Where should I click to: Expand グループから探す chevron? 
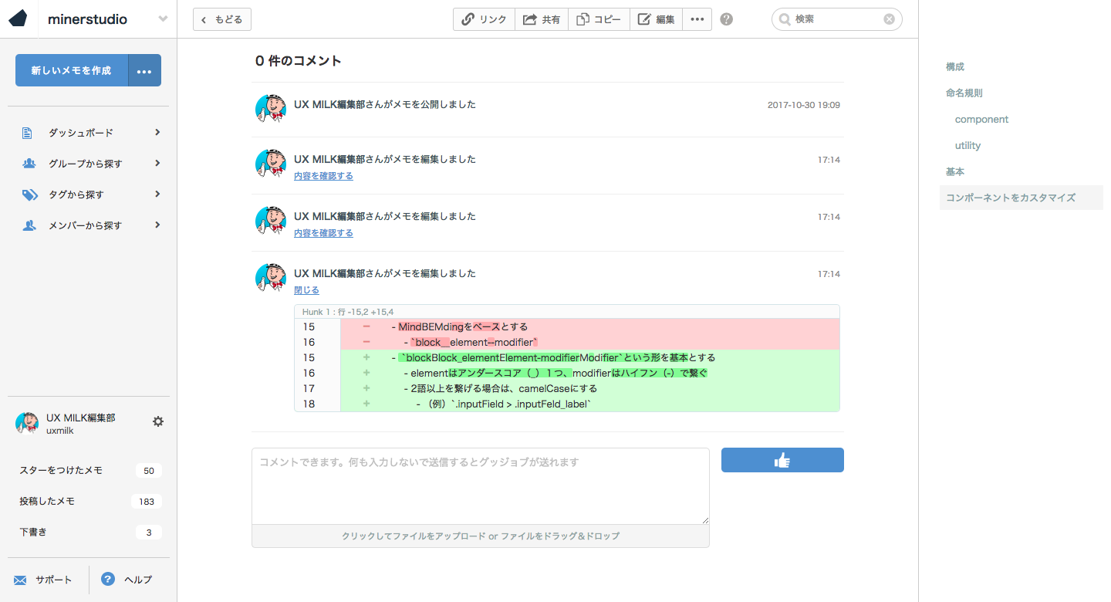(157, 164)
